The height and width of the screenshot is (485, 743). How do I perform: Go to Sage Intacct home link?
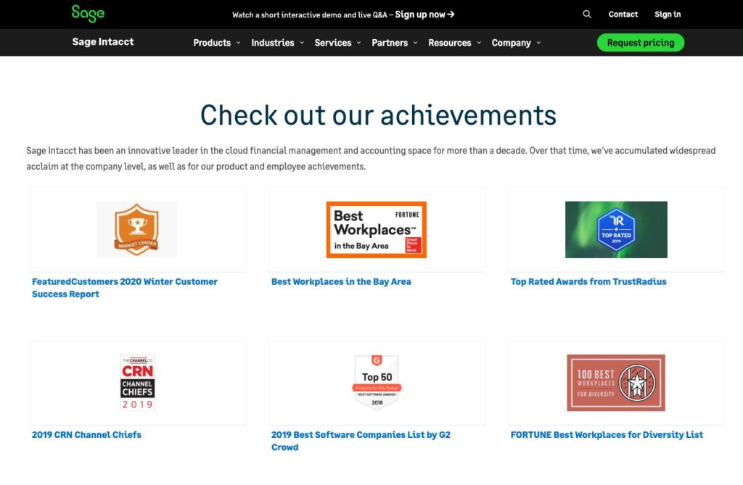103,41
